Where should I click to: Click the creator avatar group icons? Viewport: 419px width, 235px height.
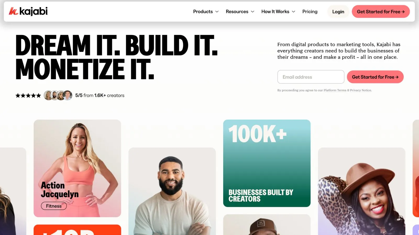pyautogui.click(x=58, y=95)
